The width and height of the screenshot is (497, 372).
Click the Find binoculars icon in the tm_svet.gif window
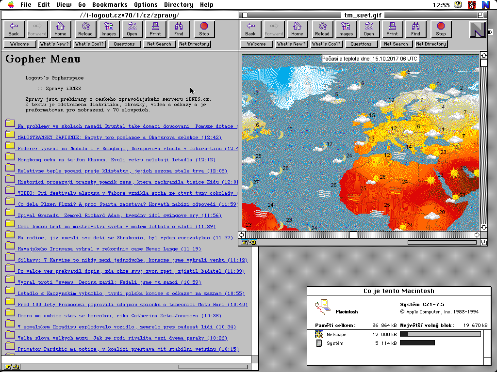(x=415, y=29)
